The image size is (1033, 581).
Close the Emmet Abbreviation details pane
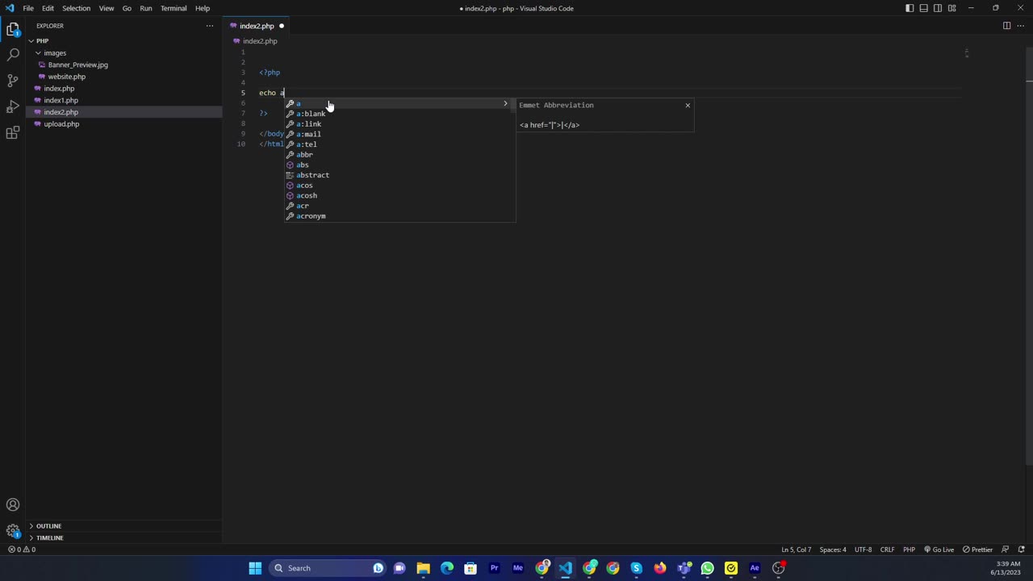point(688,105)
